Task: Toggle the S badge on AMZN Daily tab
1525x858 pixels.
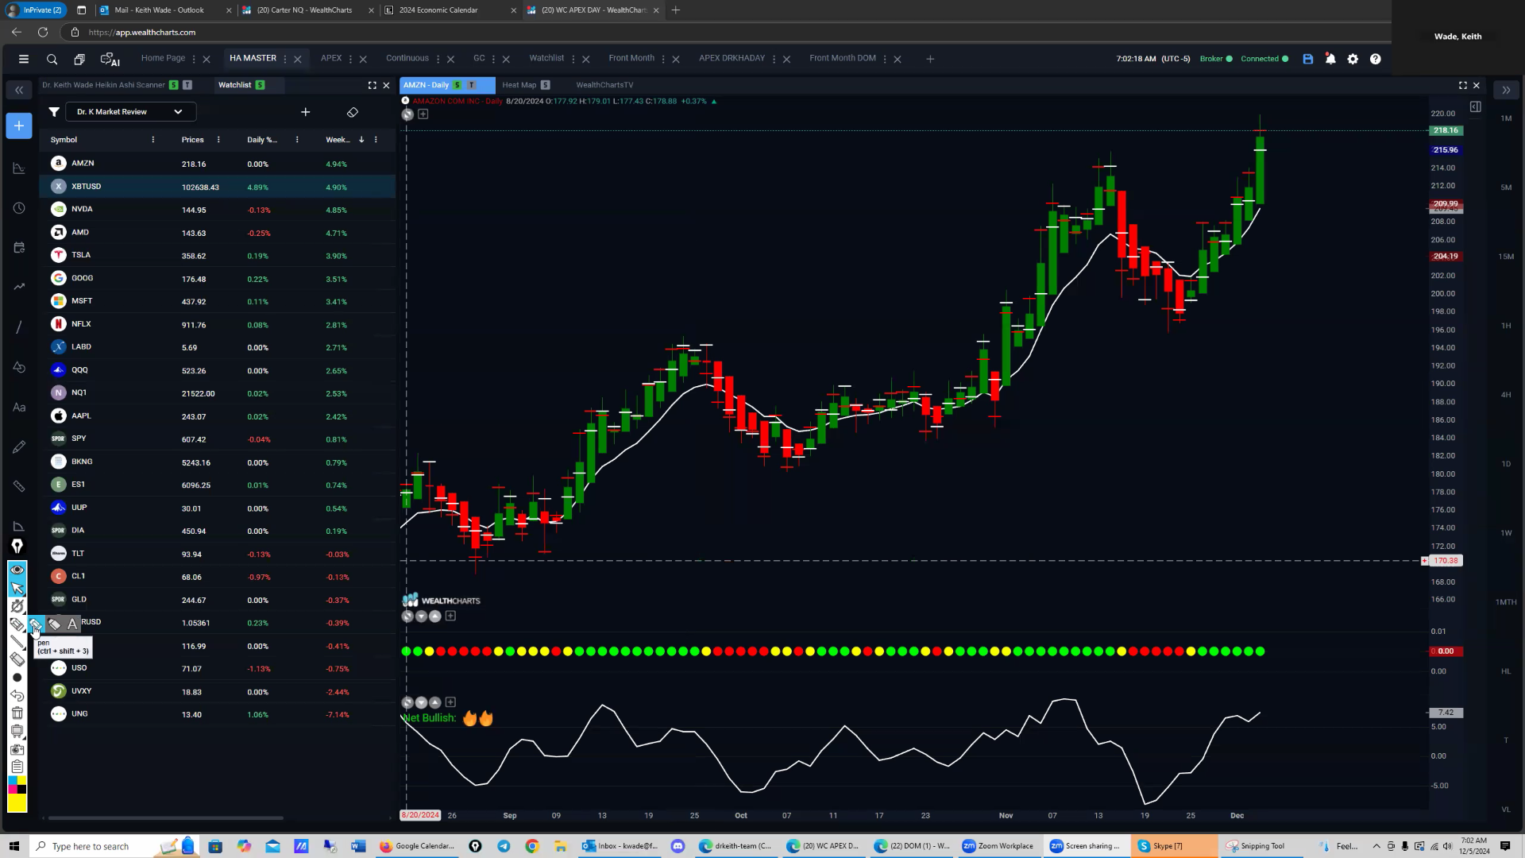Action: point(457,85)
